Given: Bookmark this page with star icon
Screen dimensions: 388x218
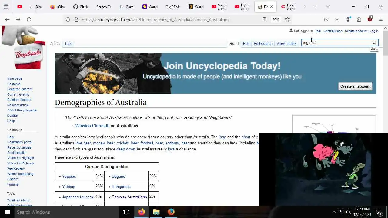Looking at the screenshot, I should point(287,19).
